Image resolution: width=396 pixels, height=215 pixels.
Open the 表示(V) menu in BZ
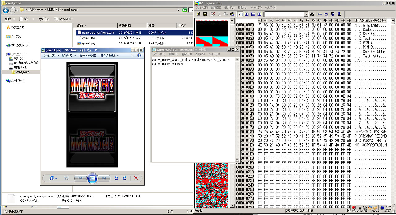point(229,7)
